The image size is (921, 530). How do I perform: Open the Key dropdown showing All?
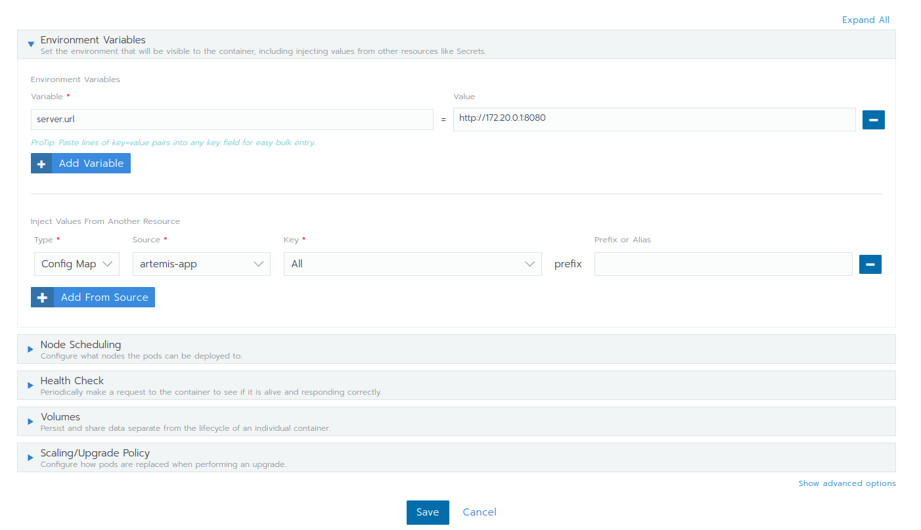[x=412, y=263]
